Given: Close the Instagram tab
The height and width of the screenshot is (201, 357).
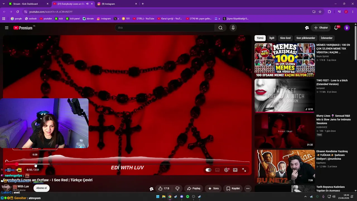Looking at the screenshot, I should point(136,4).
